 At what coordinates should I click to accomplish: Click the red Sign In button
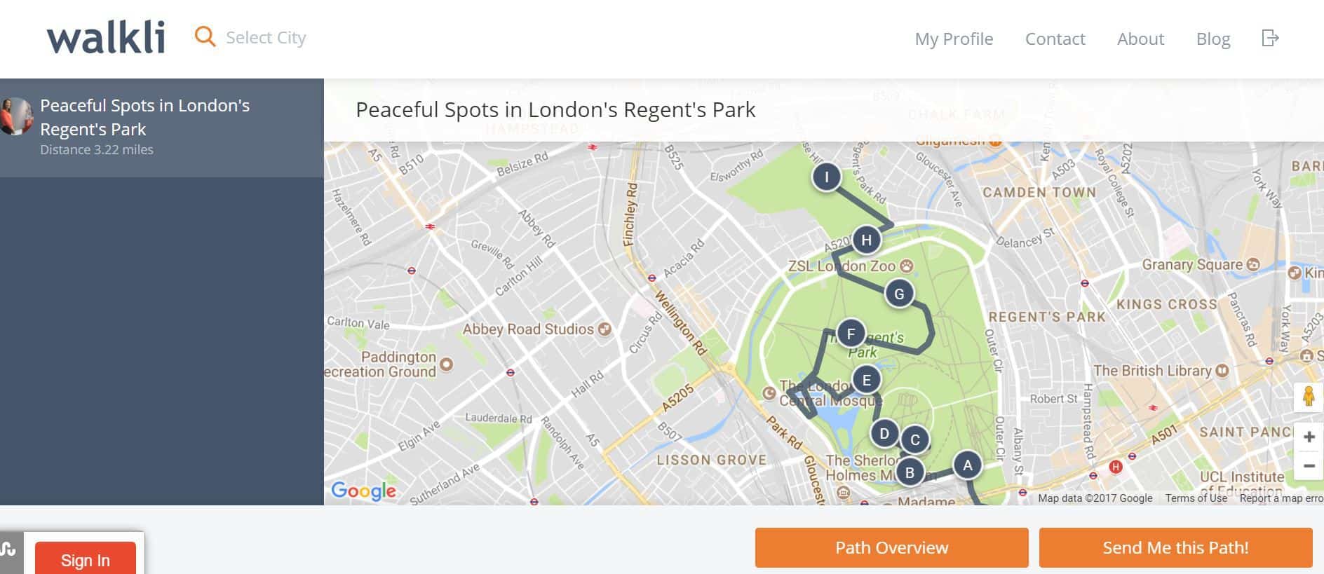(x=85, y=559)
